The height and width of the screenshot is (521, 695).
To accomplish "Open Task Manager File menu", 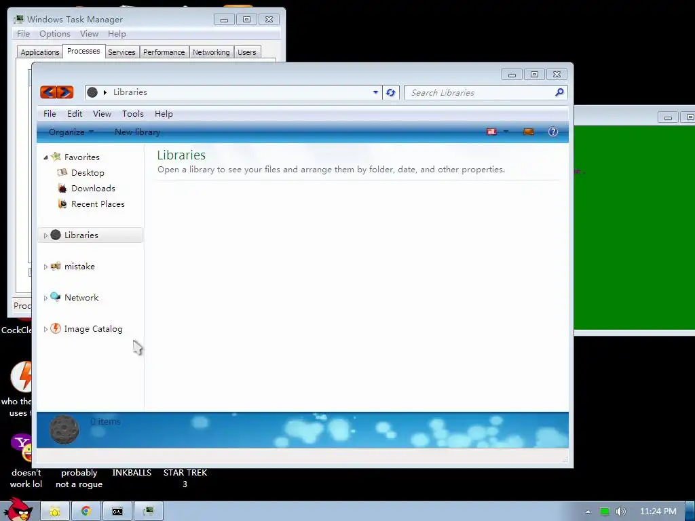I will click(x=23, y=34).
